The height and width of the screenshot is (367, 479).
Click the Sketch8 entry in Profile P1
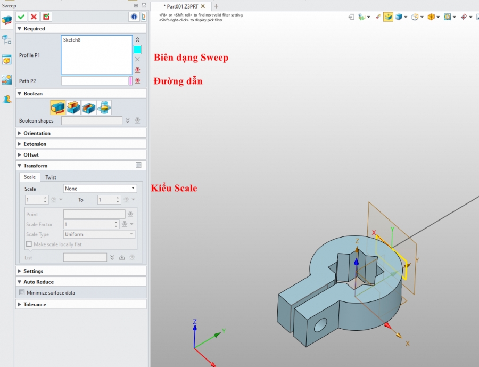coord(72,40)
